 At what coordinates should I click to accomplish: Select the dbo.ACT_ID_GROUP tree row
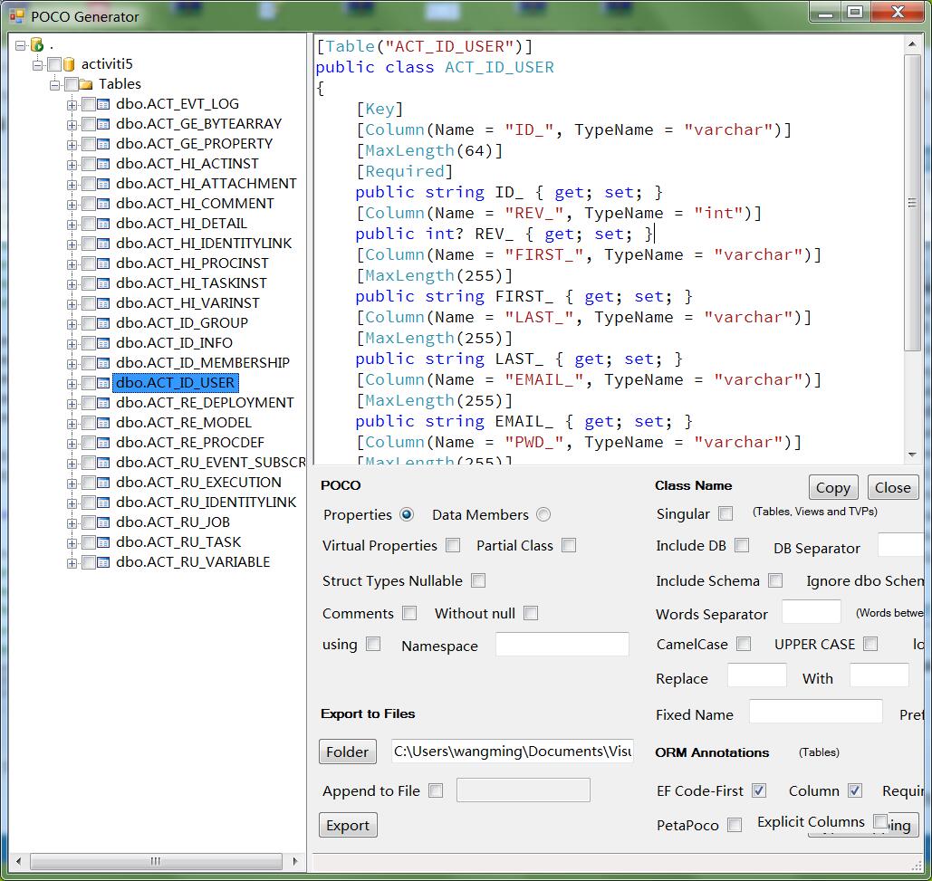(x=182, y=322)
